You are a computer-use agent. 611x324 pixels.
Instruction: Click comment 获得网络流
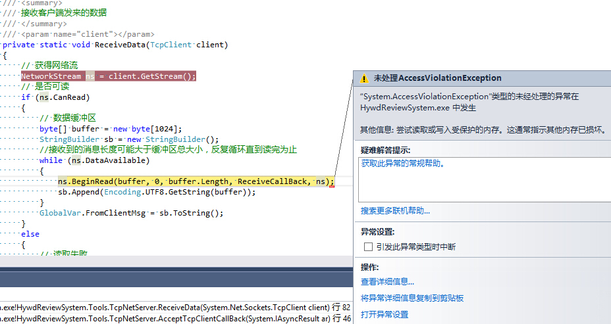[49, 65]
